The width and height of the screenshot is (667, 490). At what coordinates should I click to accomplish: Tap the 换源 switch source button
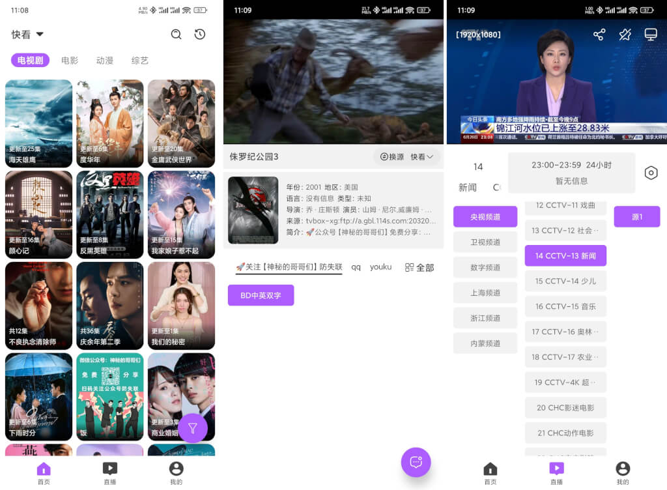pyautogui.click(x=391, y=157)
